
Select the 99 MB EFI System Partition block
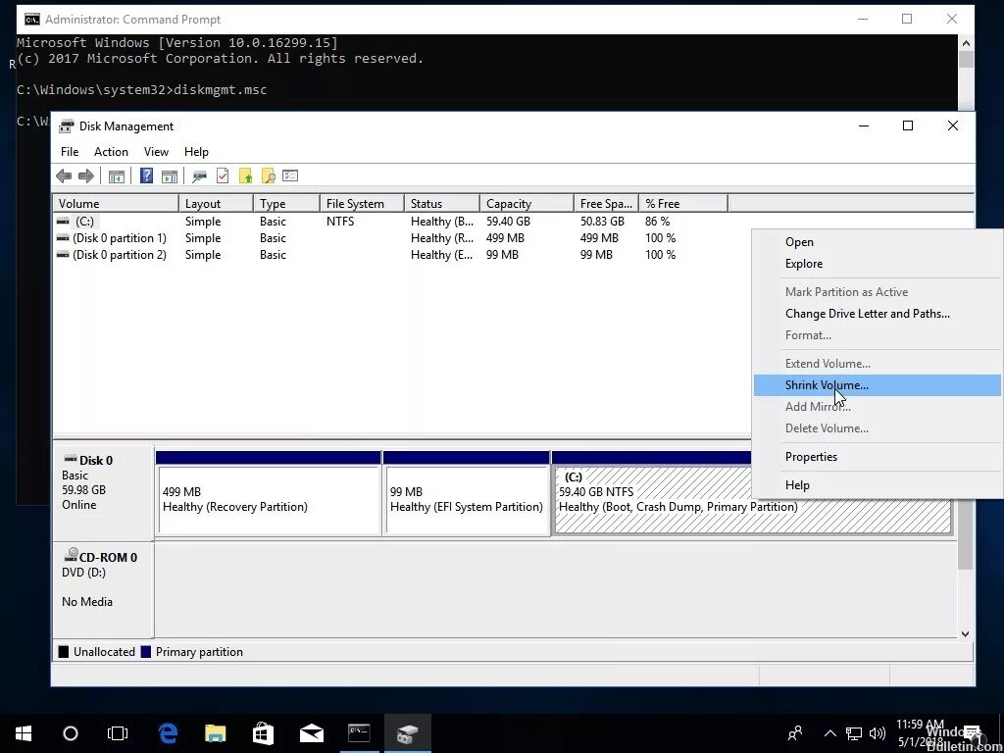point(466,493)
